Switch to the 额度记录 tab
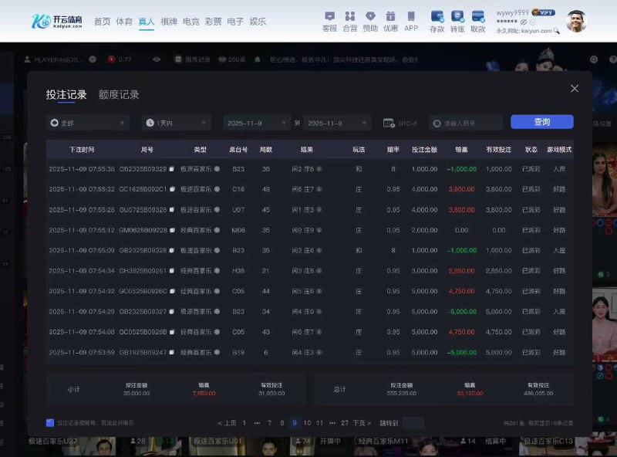Viewport: 617px width, 457px height. (x=119, y=95)
